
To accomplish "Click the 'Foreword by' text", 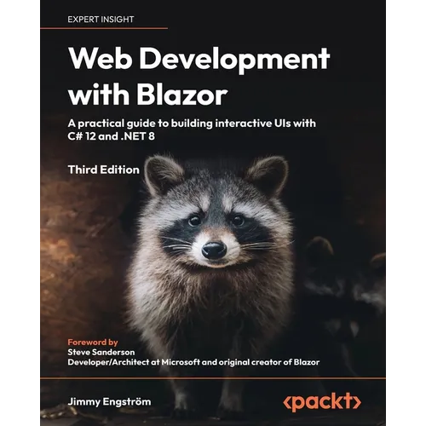I will pos(93,343).
